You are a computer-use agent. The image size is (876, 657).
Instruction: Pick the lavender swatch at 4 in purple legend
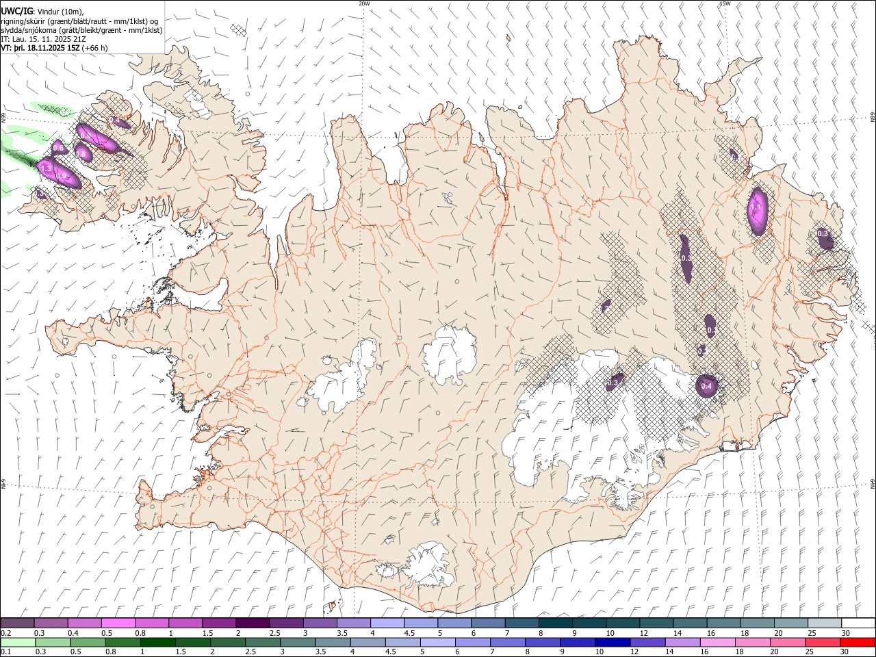(x=387, y=623)
